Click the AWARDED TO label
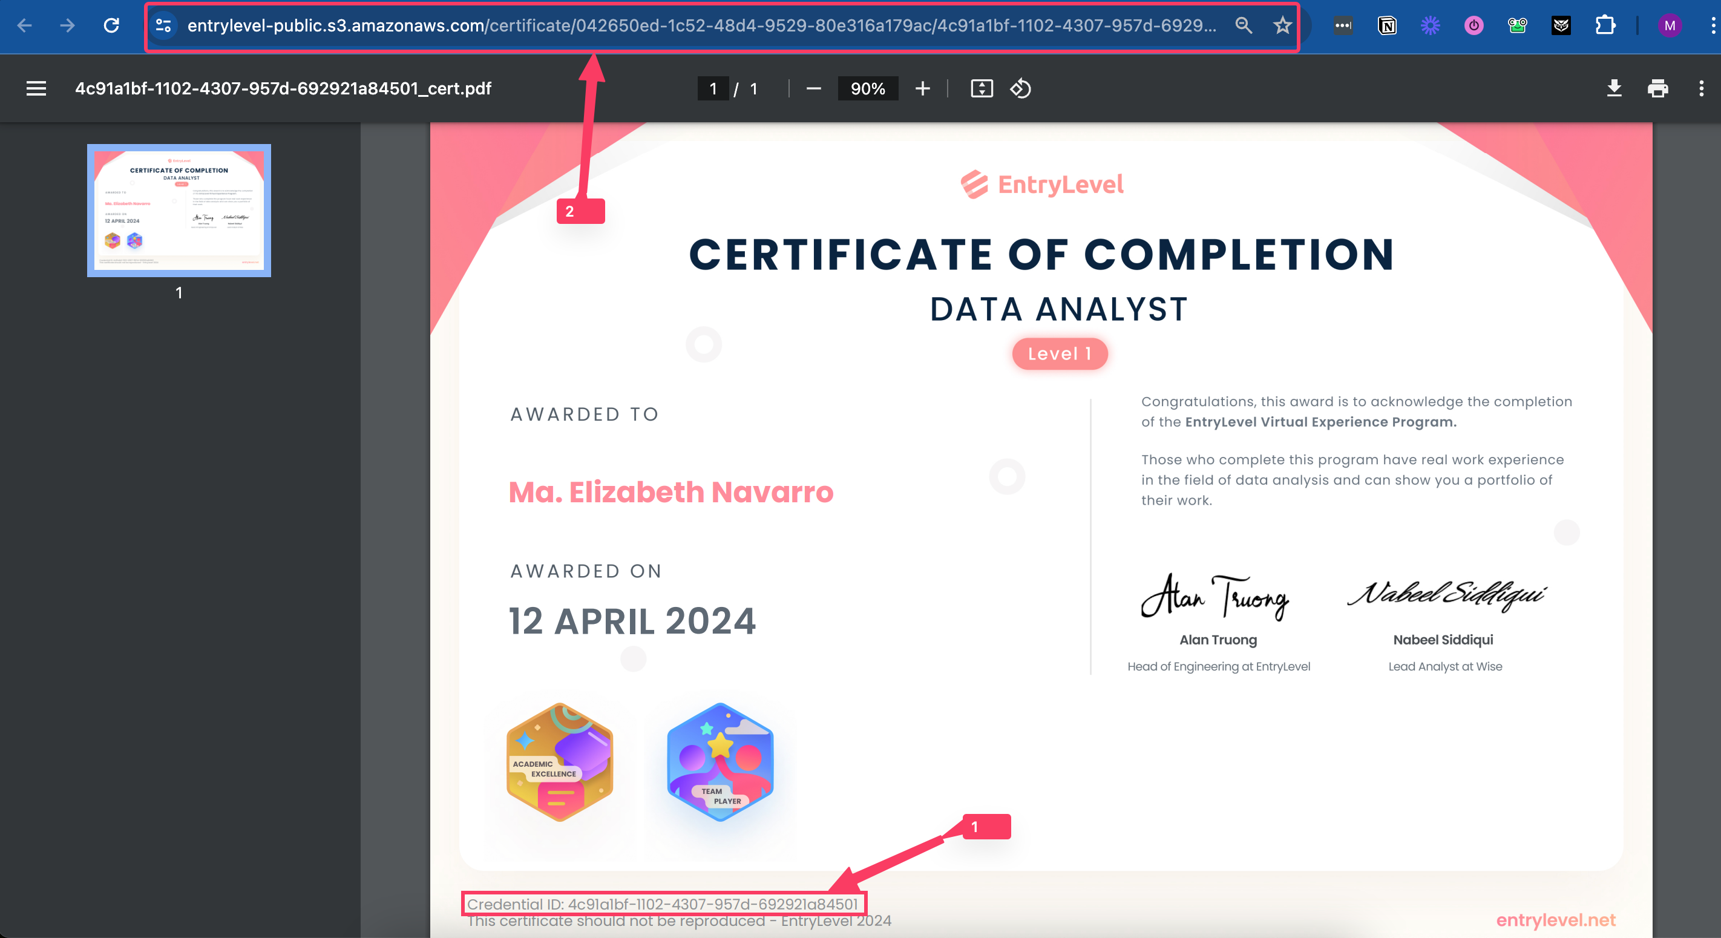This screenshot has height=938, width=1721. click(585, 414)
